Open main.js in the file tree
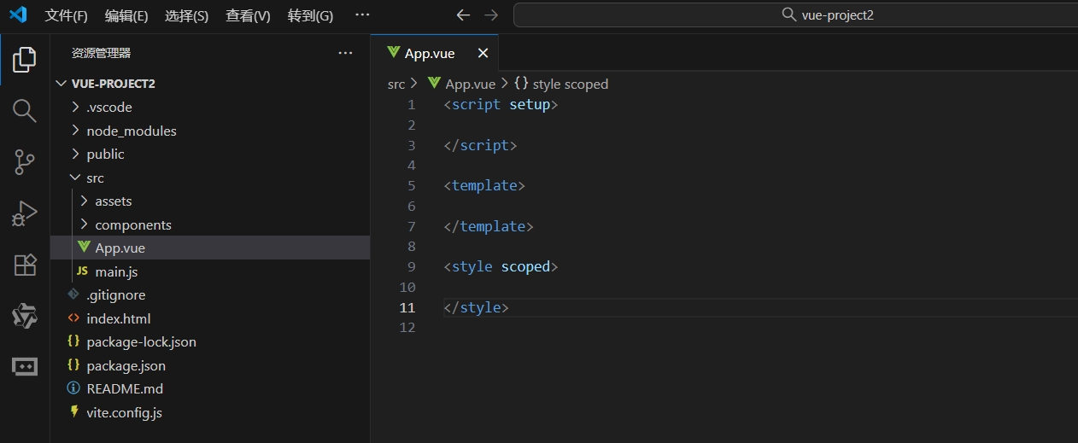The width and height of the screenshot is (1078, 443). (116, 272)
